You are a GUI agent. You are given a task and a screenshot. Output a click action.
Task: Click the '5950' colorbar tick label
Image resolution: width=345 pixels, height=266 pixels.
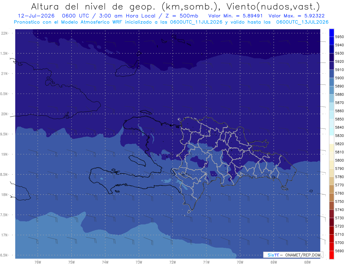(x=339, y=37)
